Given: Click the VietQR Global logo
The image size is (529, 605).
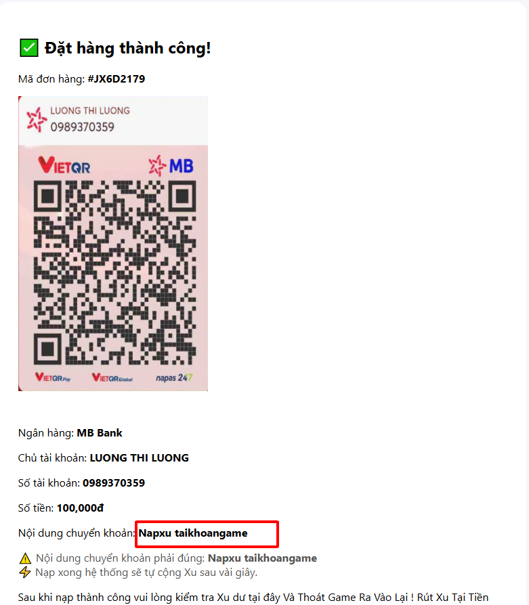Looking at the screenshot, I should [x=112, y=378].
